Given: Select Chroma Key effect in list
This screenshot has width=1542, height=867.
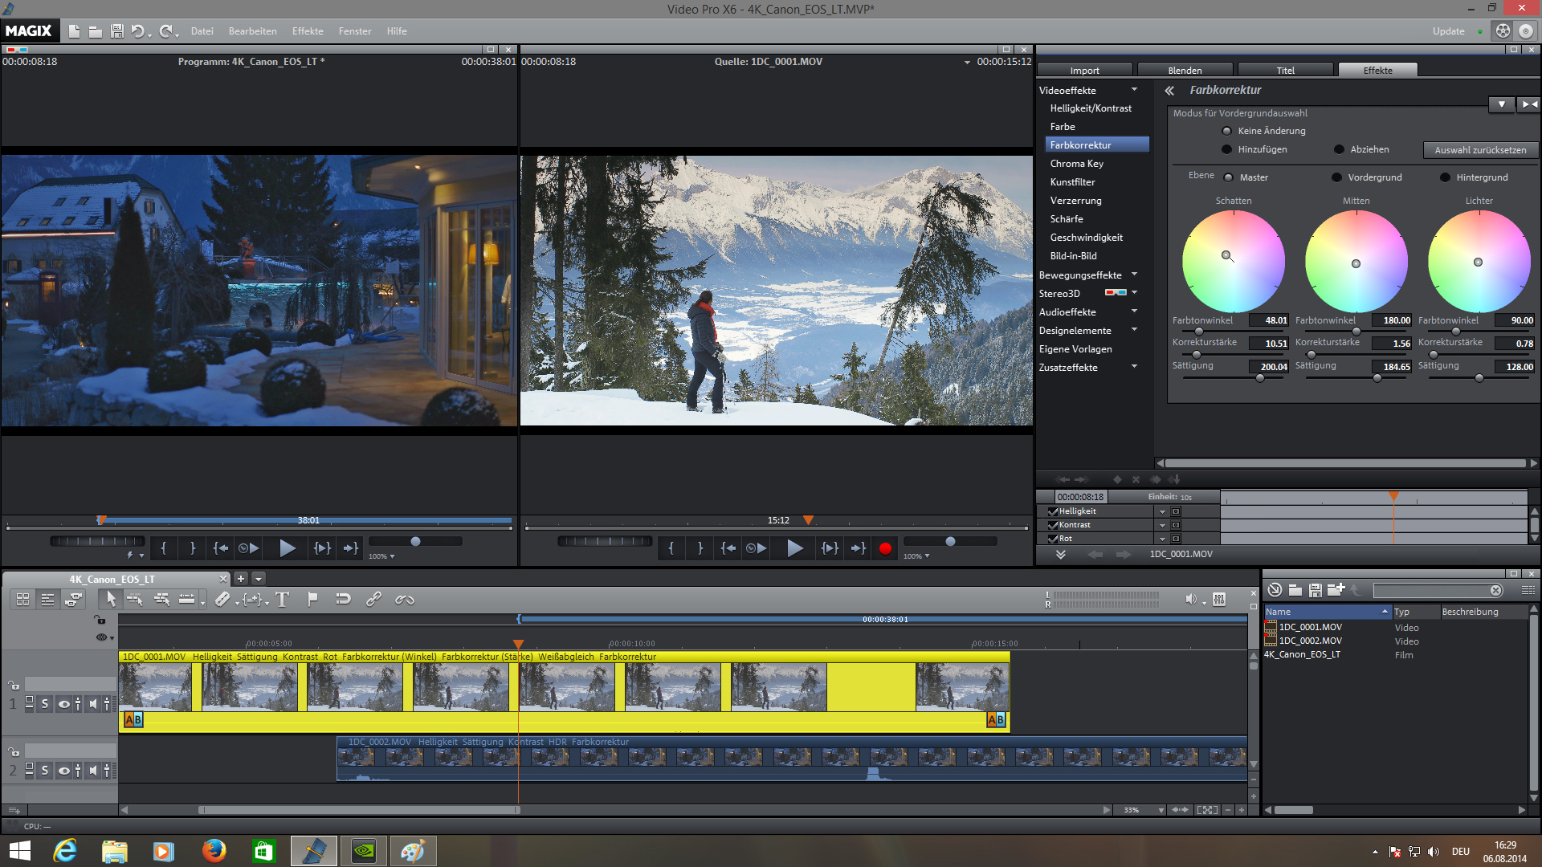Looking at the screenshot, I should tap(1076, 164).
